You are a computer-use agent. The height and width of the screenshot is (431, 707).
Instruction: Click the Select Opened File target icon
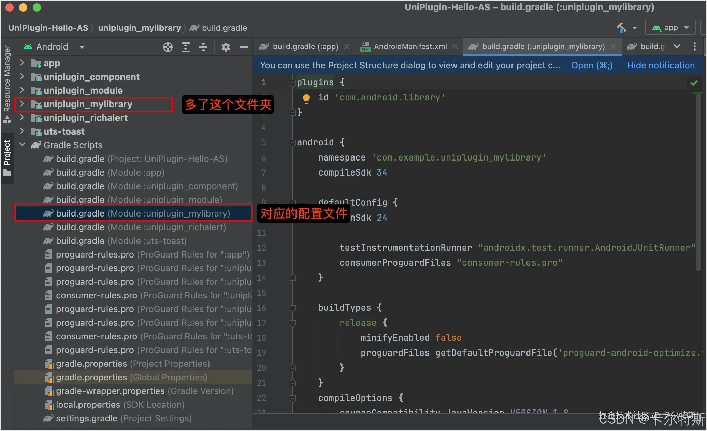(168, 47)
